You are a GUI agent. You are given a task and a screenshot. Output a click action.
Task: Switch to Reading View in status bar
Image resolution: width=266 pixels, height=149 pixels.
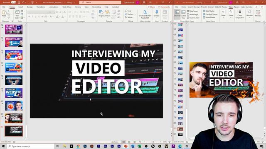(135, 142)
